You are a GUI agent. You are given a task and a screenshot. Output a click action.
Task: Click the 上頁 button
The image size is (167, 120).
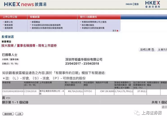(19, 114)
